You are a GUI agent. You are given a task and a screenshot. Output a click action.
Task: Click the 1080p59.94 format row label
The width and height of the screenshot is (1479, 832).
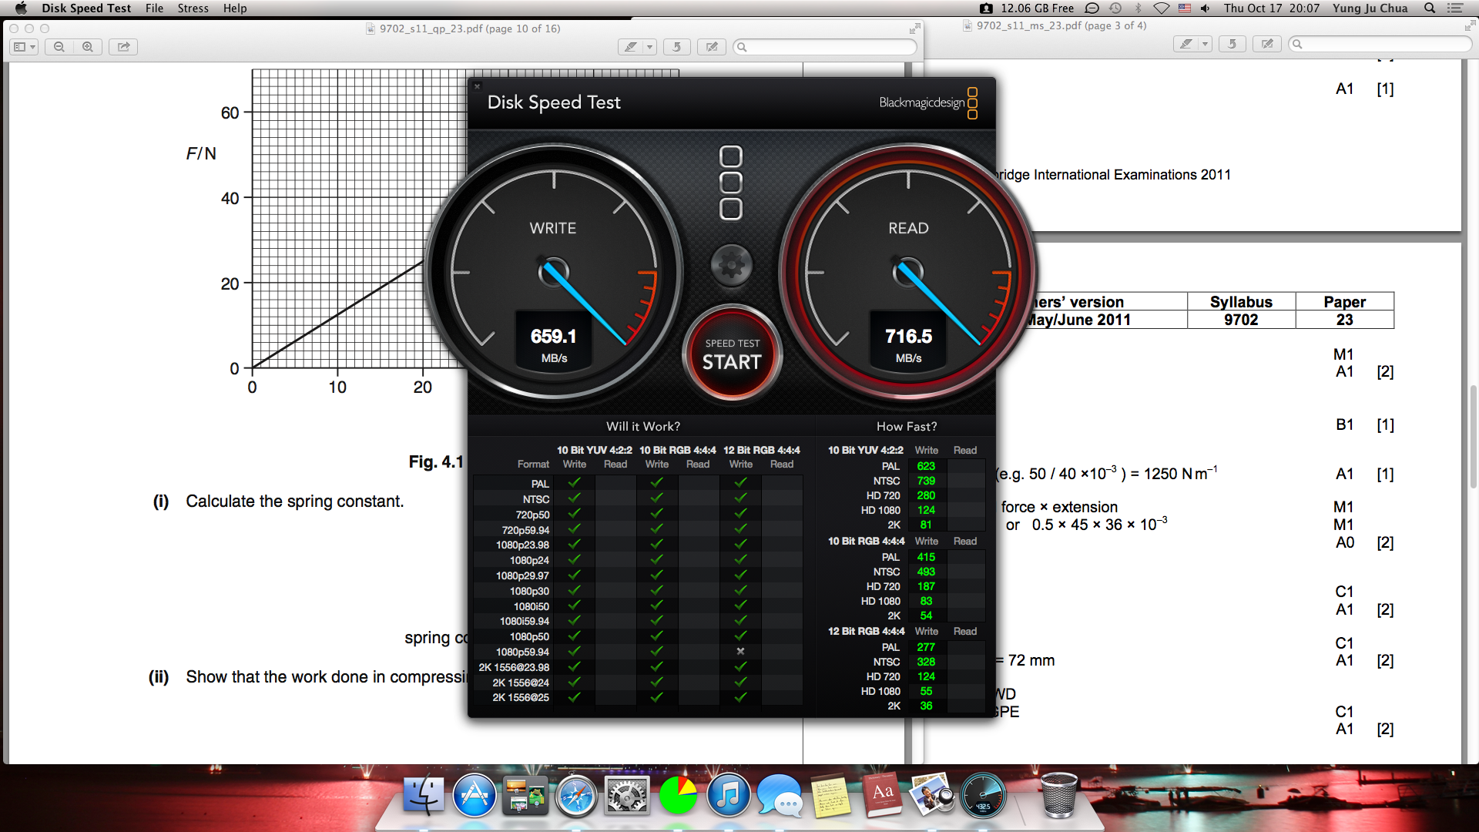click(522, 652)
